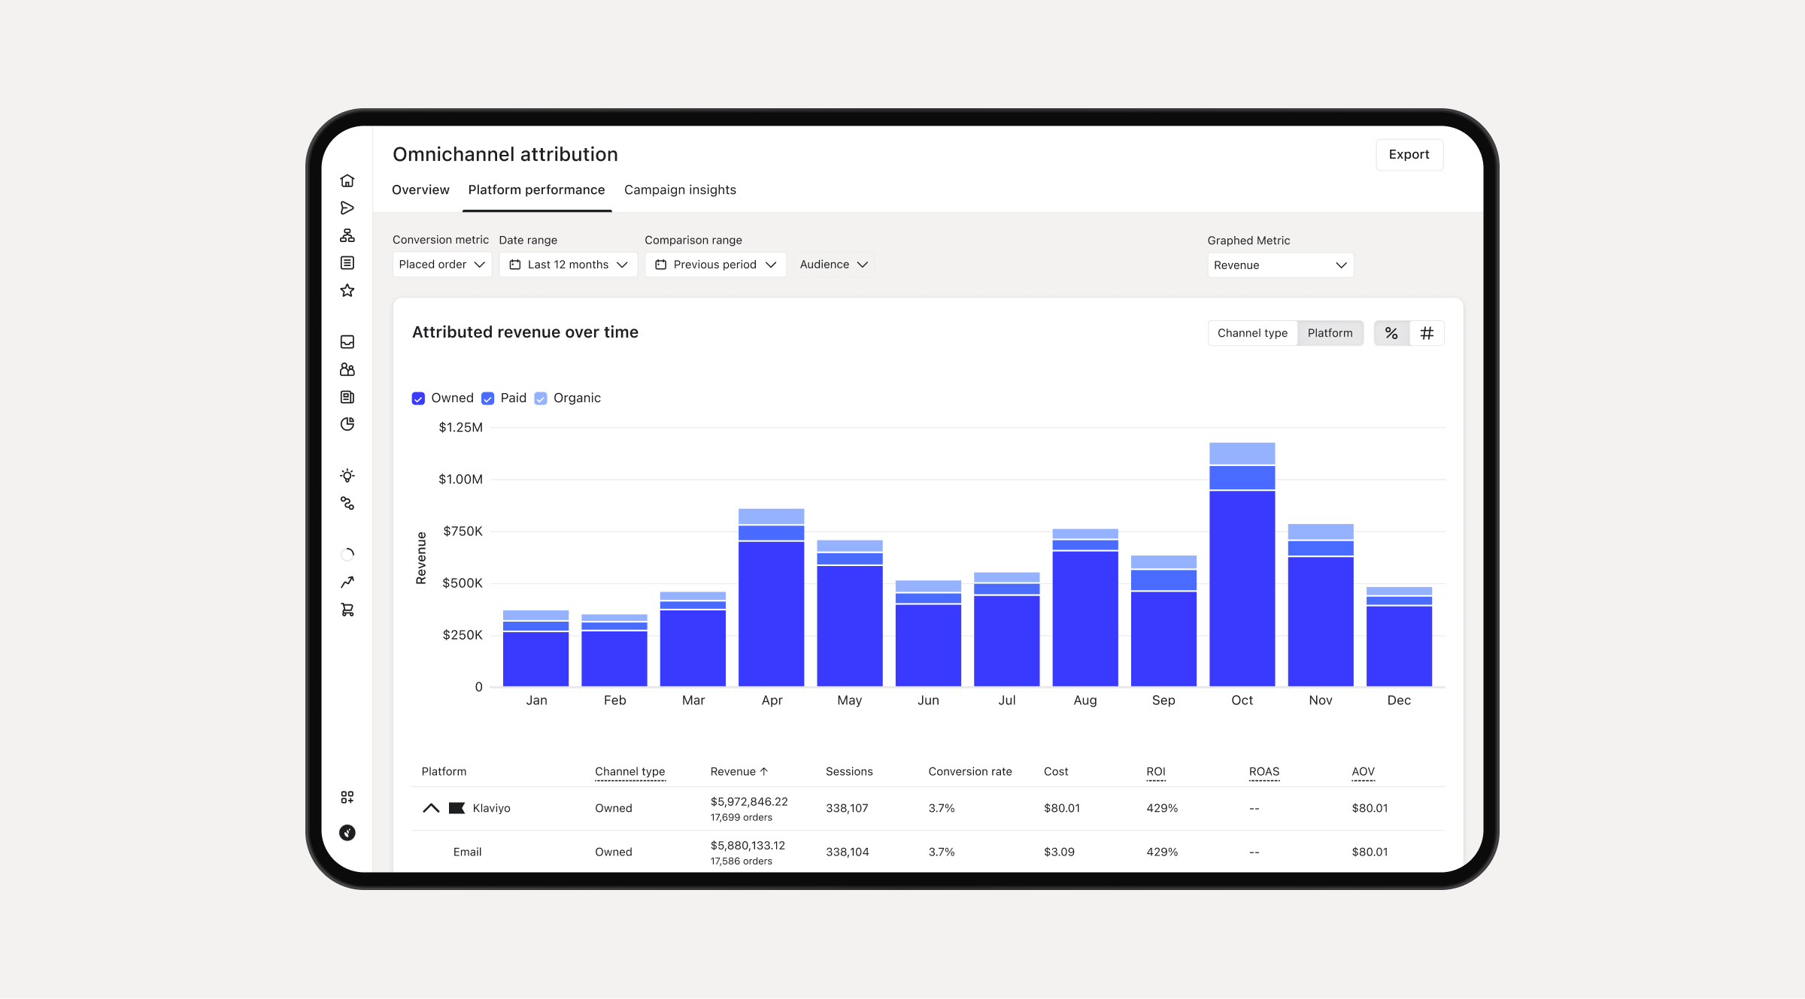Click the Cost column header
Screen dimensions: 1805x999
(1056, 771)
